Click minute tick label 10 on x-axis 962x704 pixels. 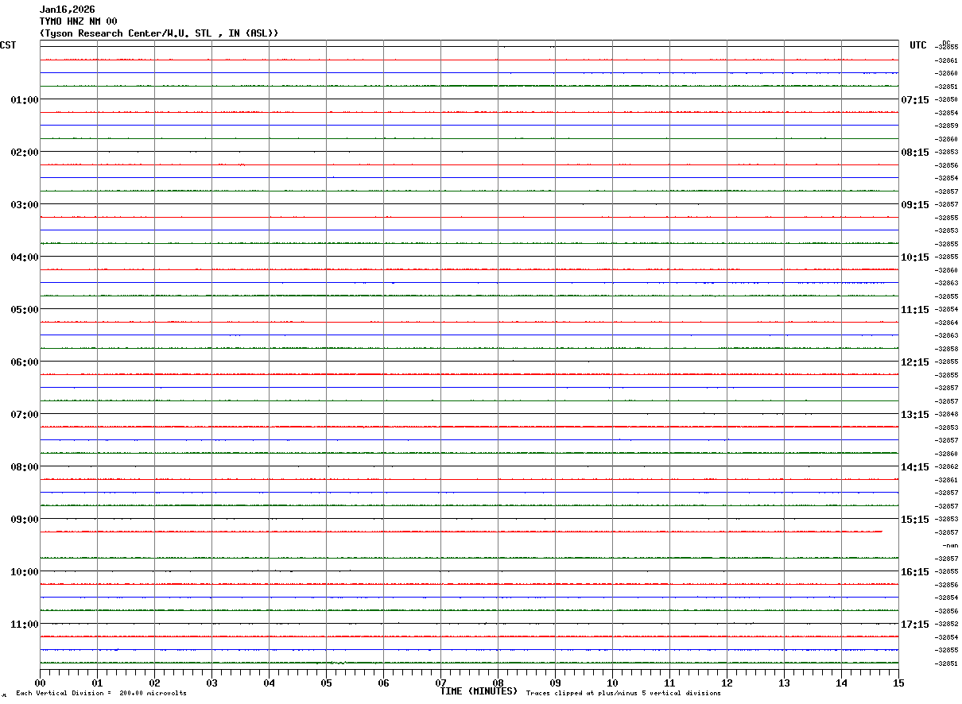(x=612, y=683)
